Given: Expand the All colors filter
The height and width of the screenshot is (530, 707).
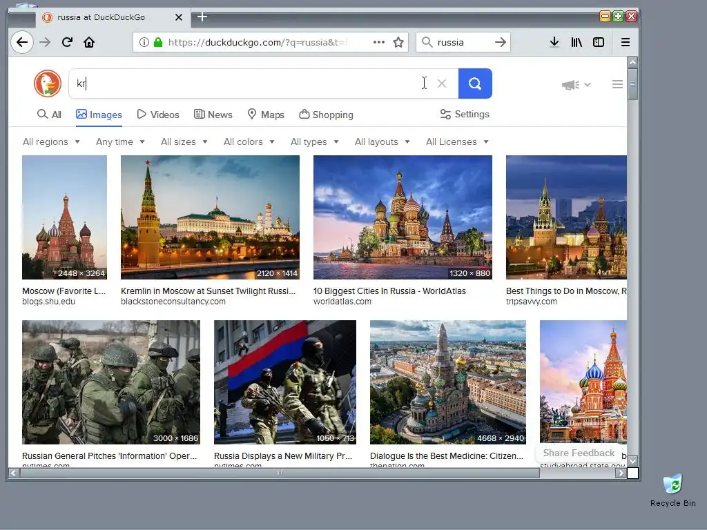Looking at the screenshot, I should pos(249,141).
